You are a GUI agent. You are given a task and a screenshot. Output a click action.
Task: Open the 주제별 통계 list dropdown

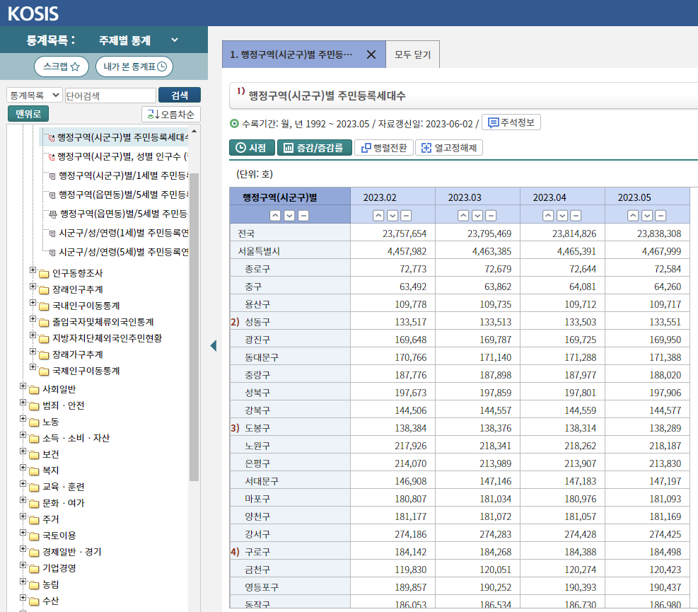(139, 40)
